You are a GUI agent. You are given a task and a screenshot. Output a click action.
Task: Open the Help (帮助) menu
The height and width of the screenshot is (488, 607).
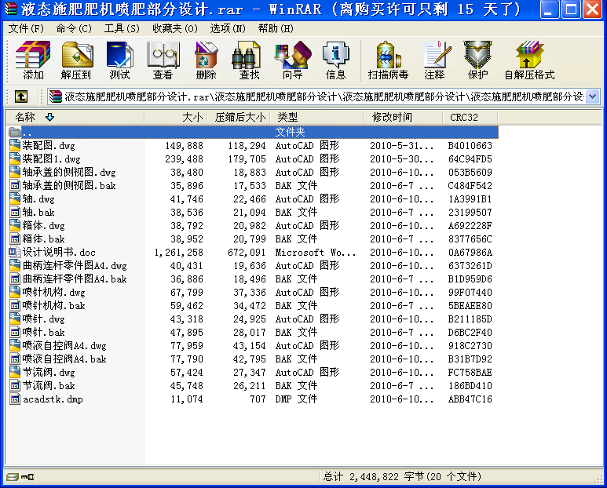point(276,28)
